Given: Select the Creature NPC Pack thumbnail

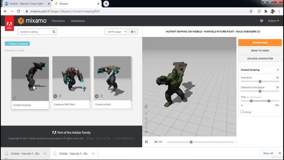Looking at the screenshot, I should tap(71, 78).
